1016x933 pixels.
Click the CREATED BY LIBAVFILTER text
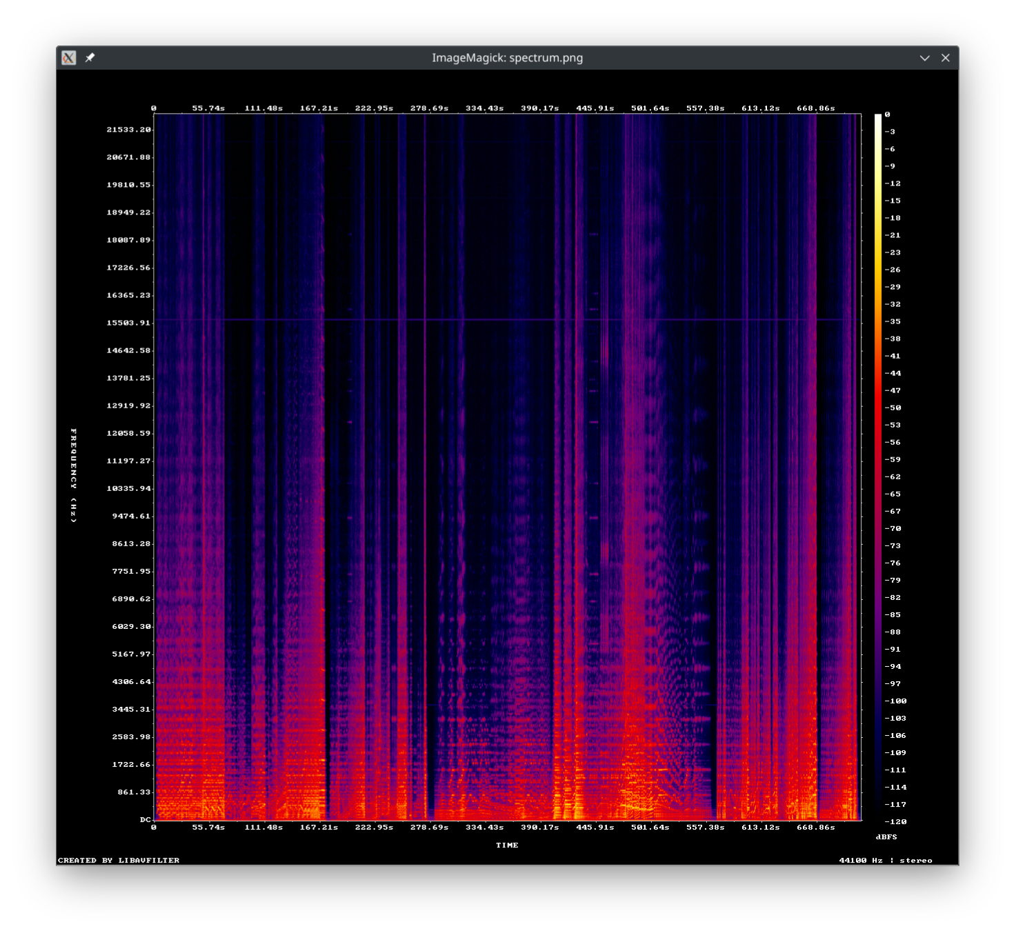pyautogui.click(x=118, y=860)
